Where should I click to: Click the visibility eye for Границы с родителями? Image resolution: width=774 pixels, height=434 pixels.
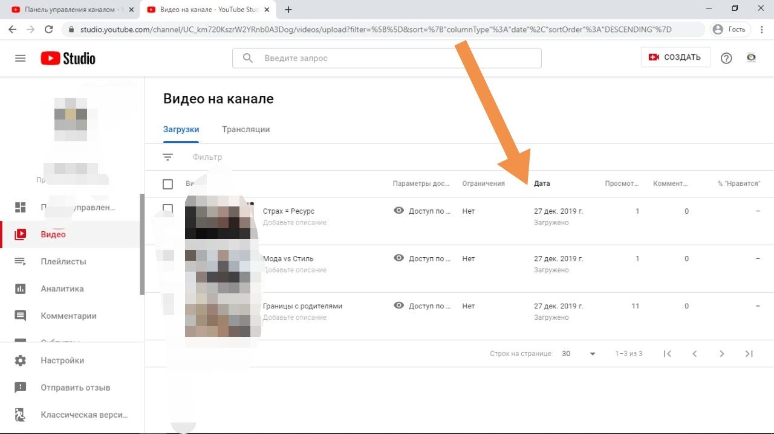pyautogui.click(x=398, y=305)
